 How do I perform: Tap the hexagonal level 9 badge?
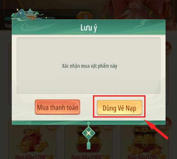(x=85, y=16)
